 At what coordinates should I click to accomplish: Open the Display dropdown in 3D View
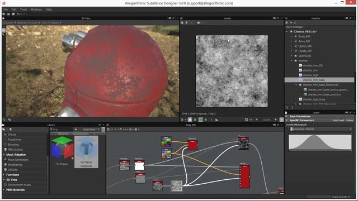pyautogui.click(x=56, y=23)
